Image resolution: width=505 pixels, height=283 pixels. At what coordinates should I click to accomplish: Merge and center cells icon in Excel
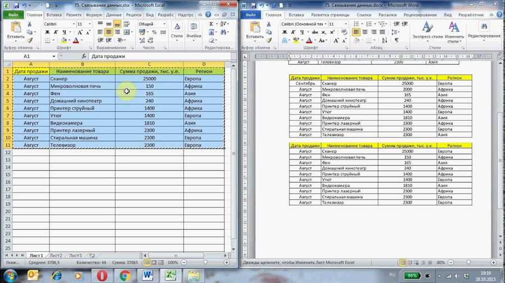coord(127,32)
